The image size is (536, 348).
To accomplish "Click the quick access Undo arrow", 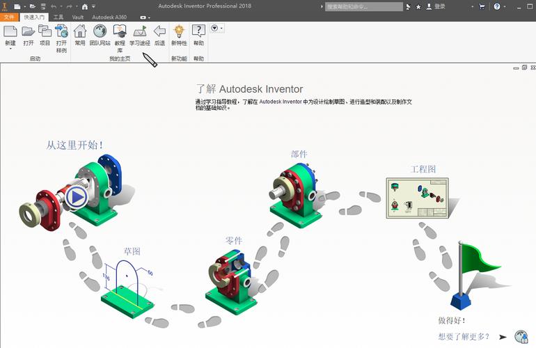I will click(x=54, y=6).
